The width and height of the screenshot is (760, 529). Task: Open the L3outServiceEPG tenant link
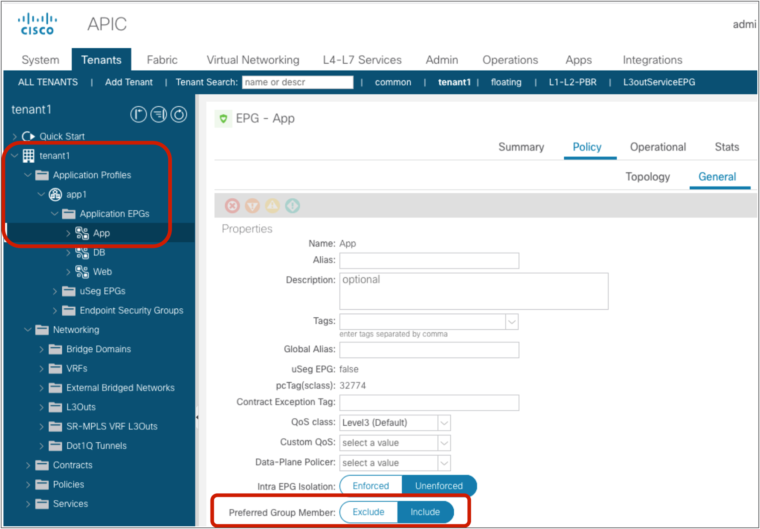[x=659, y=82]
